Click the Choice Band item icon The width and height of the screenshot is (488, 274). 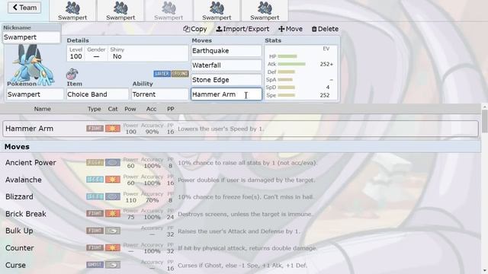point(72,74)
